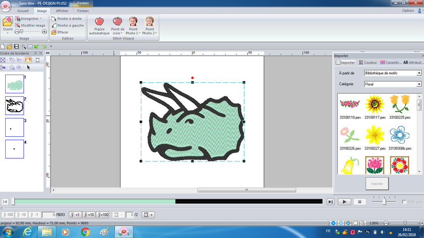This screenshot has width=424, height=238.
Task: Click the Piqûre automatique apple icon
Action: click(99, 22)
